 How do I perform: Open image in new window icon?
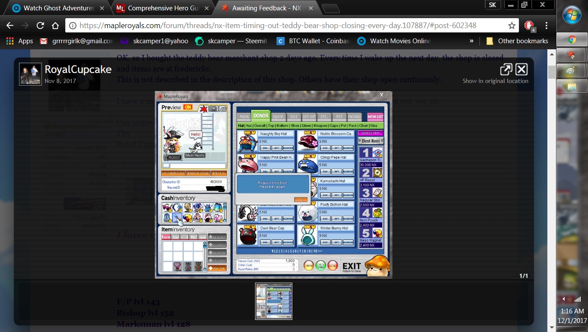click(506, 69)
